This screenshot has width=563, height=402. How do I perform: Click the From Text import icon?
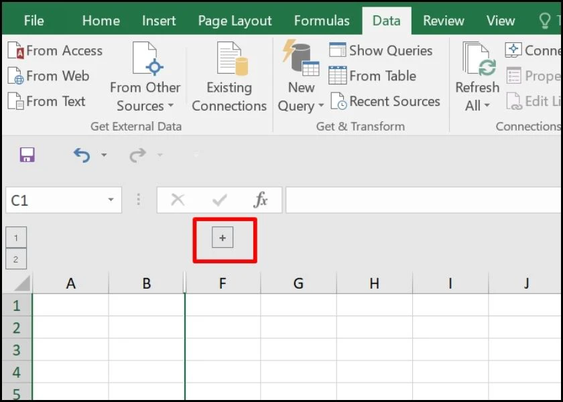click(x=15, y=102)
